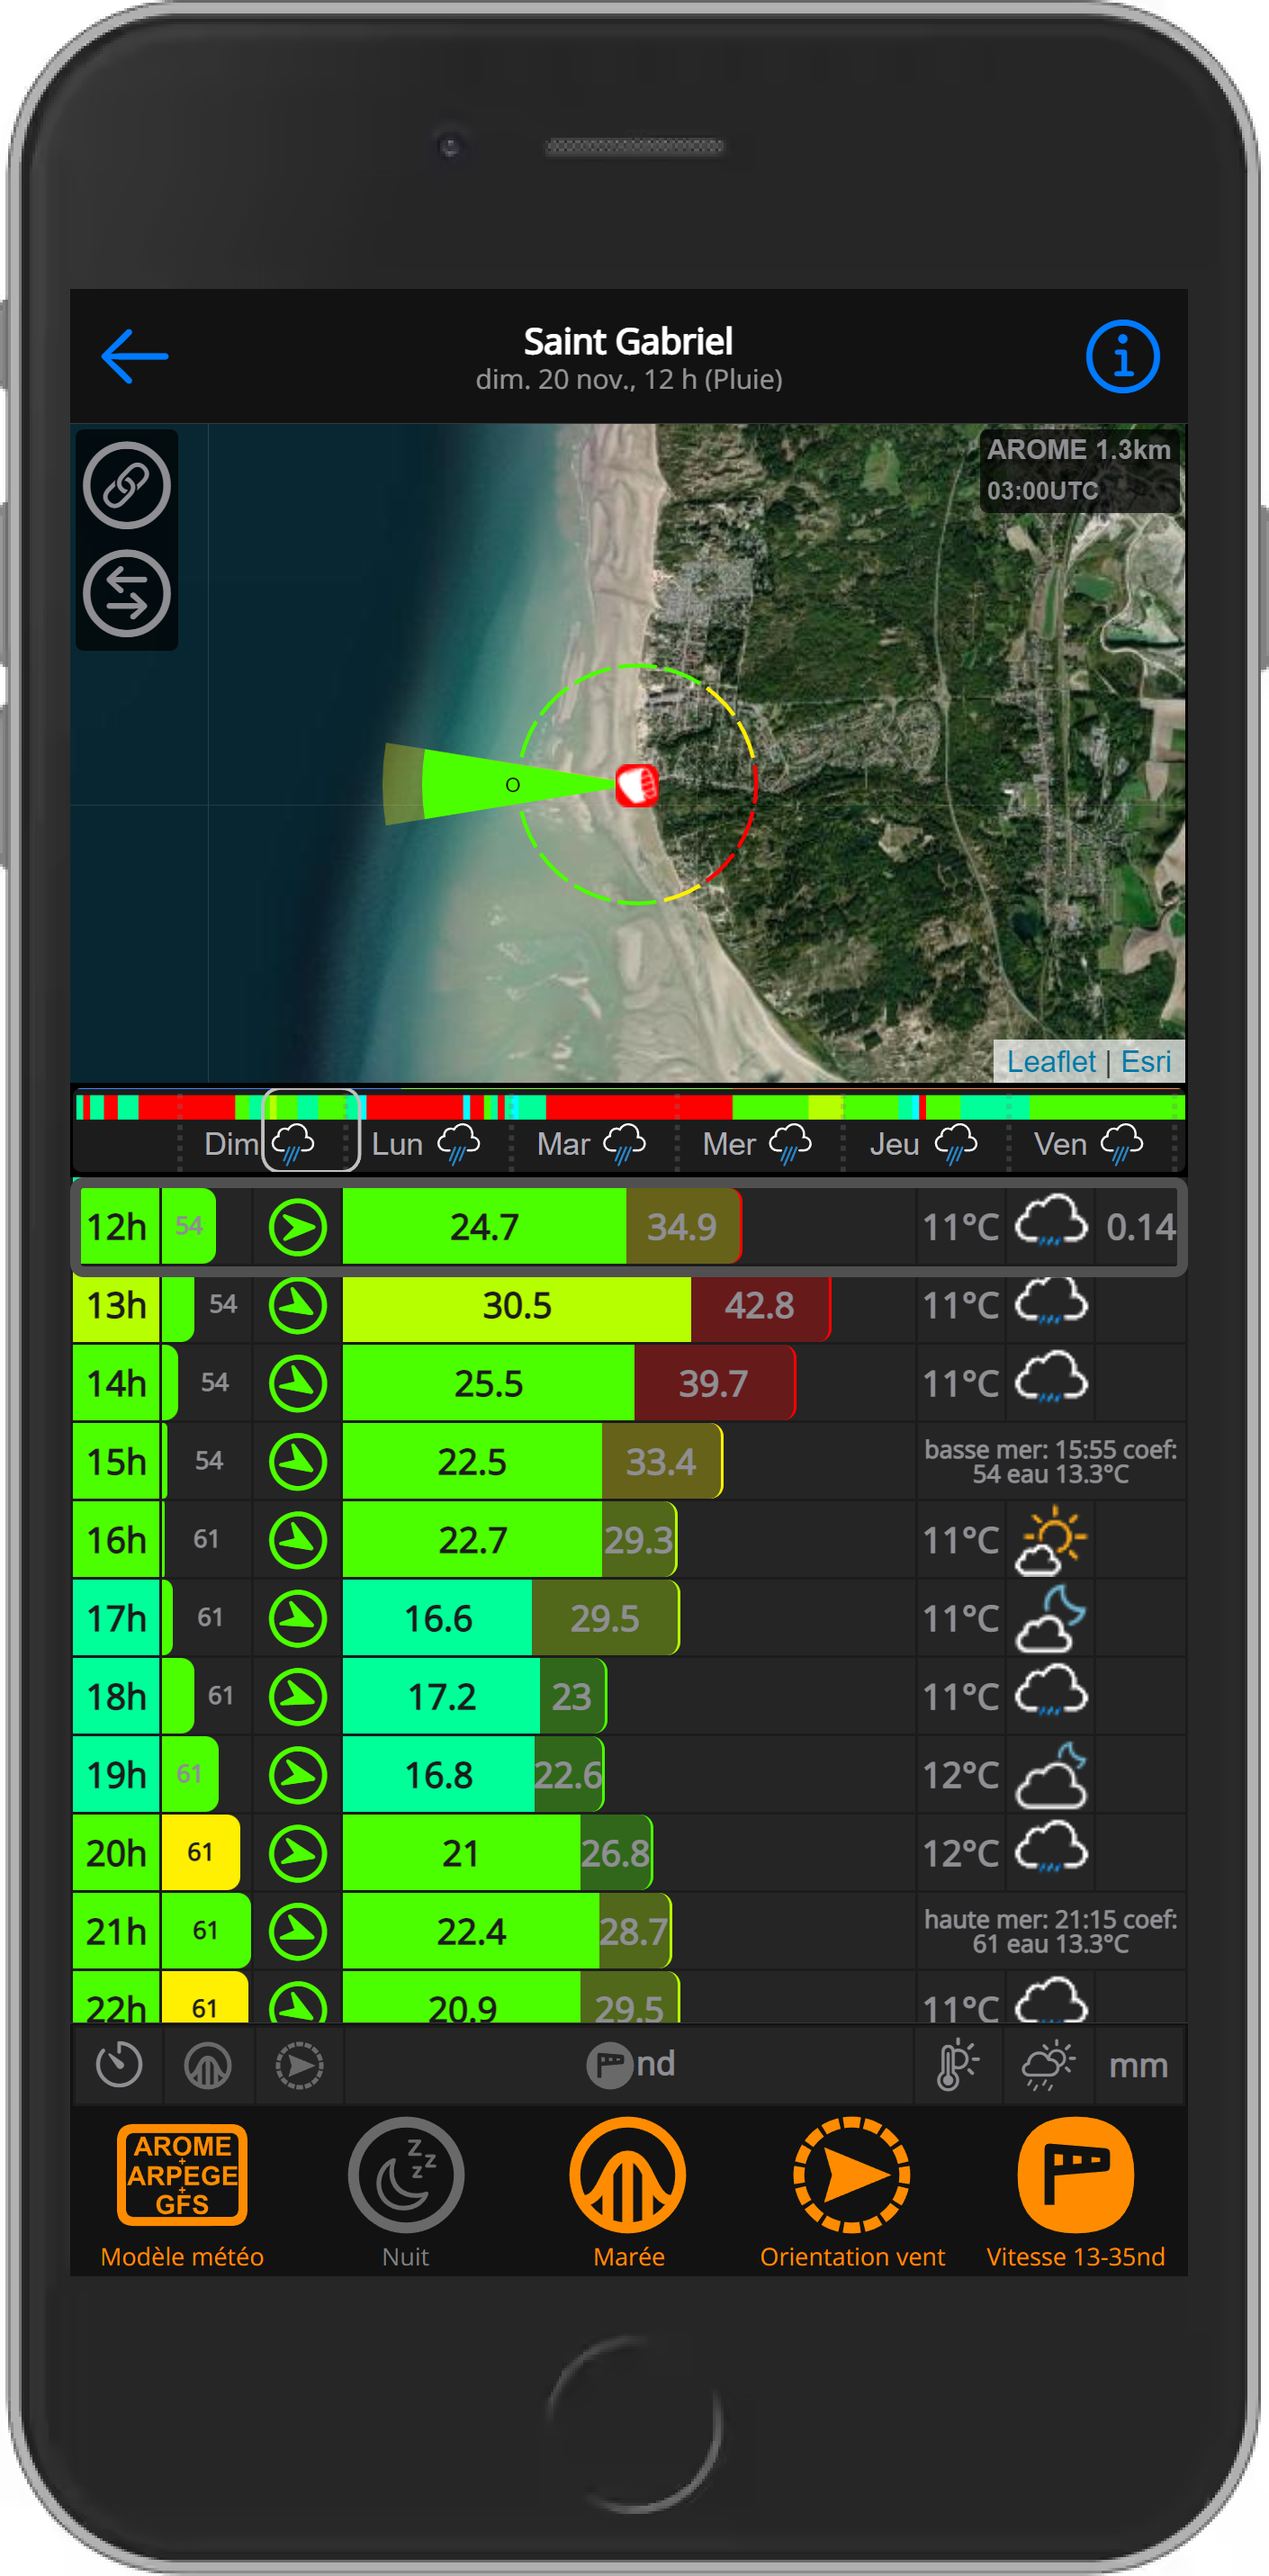Select the 16h forecast row
Image resolution: width=1269 pixels, height=2576 pixels.
pyautogui.click(x=628, y=1540)
